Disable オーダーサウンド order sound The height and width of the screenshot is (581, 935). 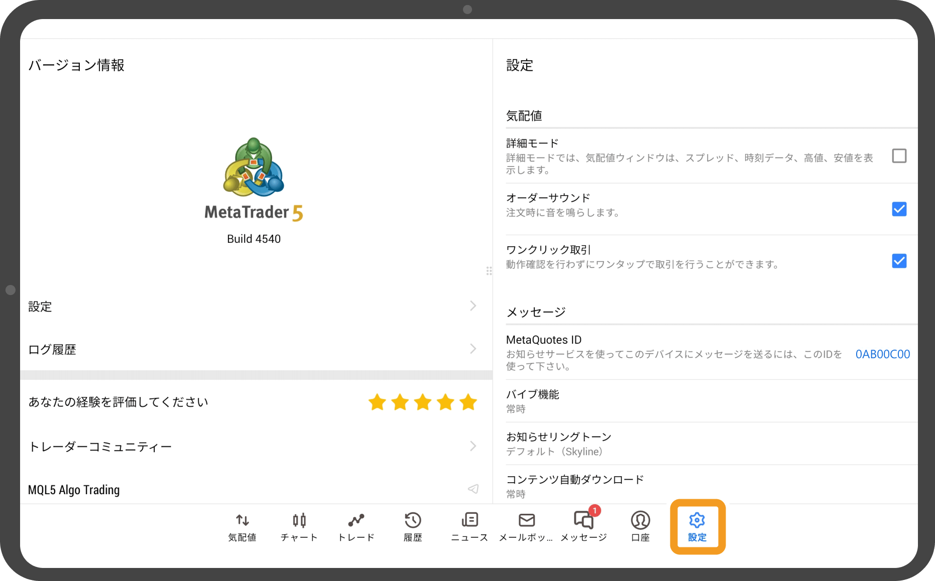(899, 209)
